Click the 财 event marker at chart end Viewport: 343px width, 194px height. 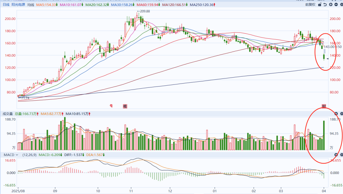click(324, 106)
